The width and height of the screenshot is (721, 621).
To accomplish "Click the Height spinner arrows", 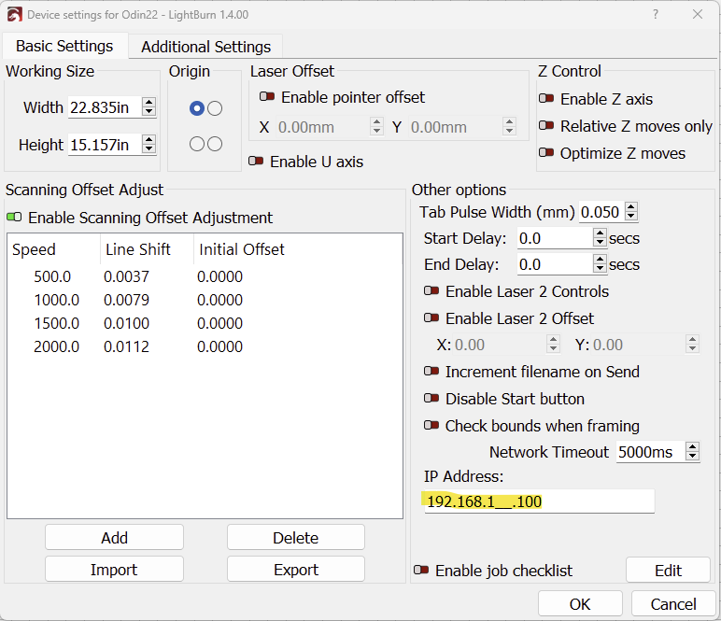I will pos(148,145).
